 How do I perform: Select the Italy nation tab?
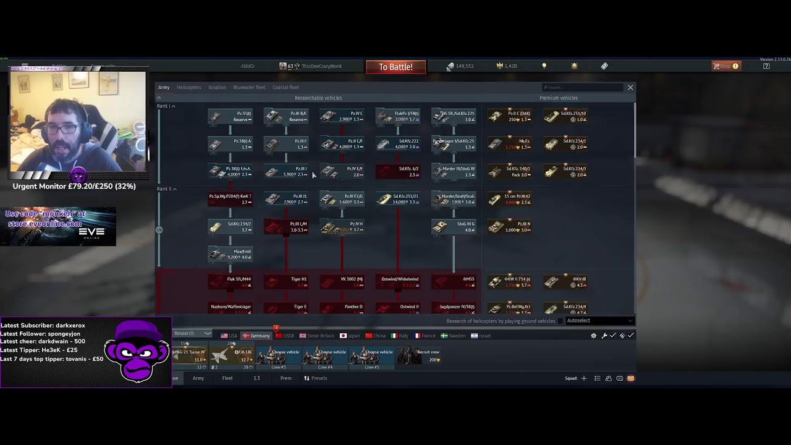pyautogui.click(x=400, y=336)
